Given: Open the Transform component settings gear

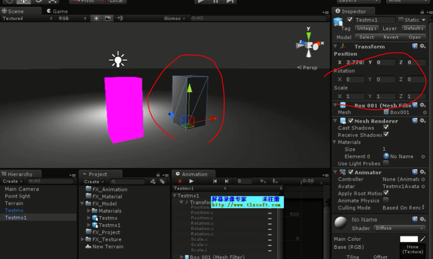Looking at the screenshot, I should point(422,46).
